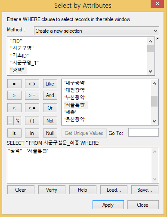This screenshot has width=167, height=217.
Task: Choose the value '대구광역'
Action: pyautogui.click(x=75, y=83)
